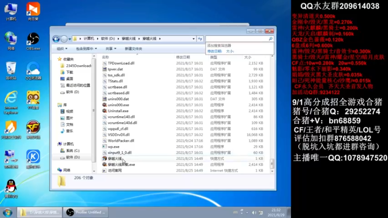
Task: Expand breadcrumb arrow after 软件 (D:)
Action: [118, 39]
